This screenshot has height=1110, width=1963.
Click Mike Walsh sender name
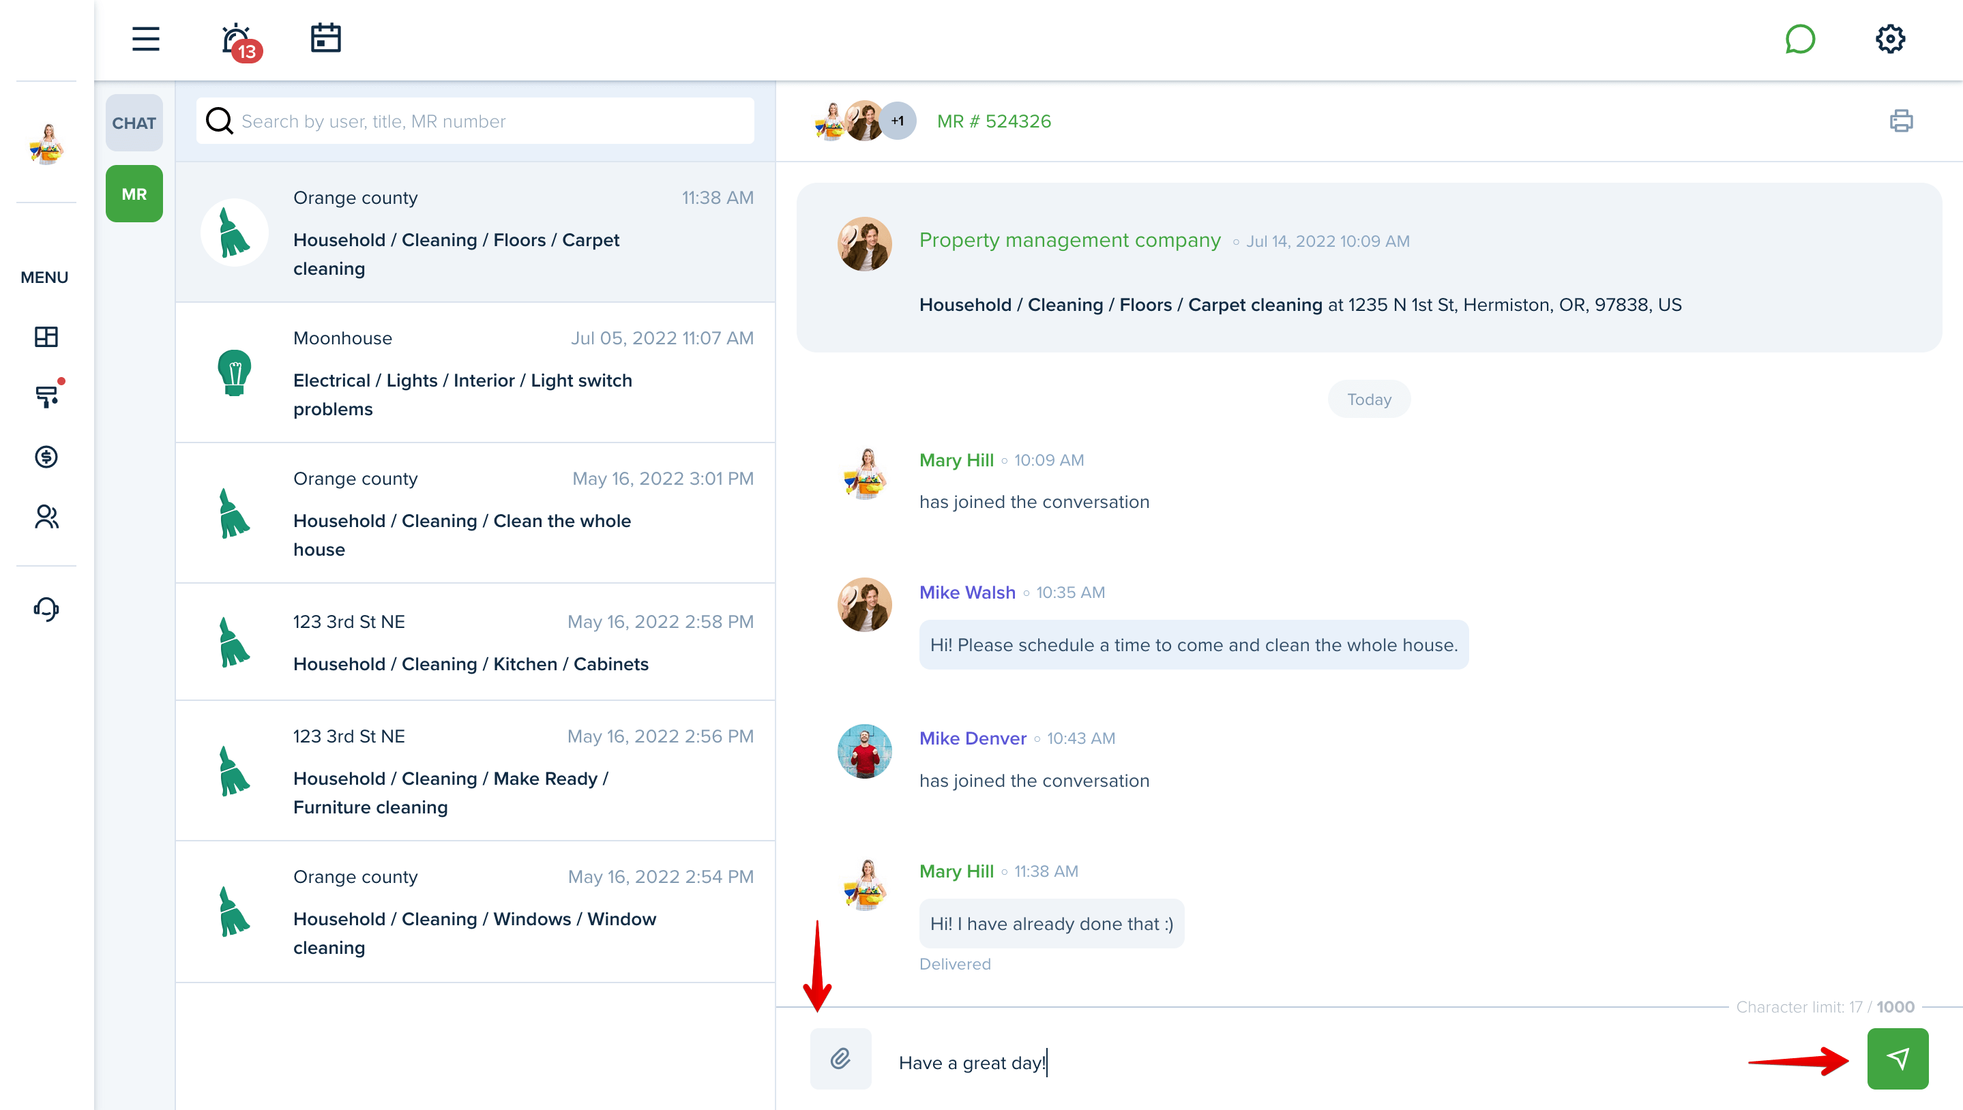point(967,592)
